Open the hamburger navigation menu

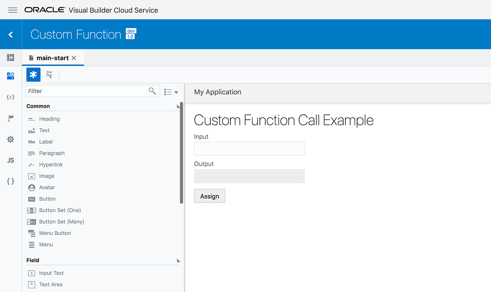click(12, 10)
